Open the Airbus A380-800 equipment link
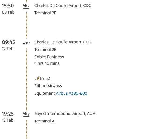 coord(71,93)
